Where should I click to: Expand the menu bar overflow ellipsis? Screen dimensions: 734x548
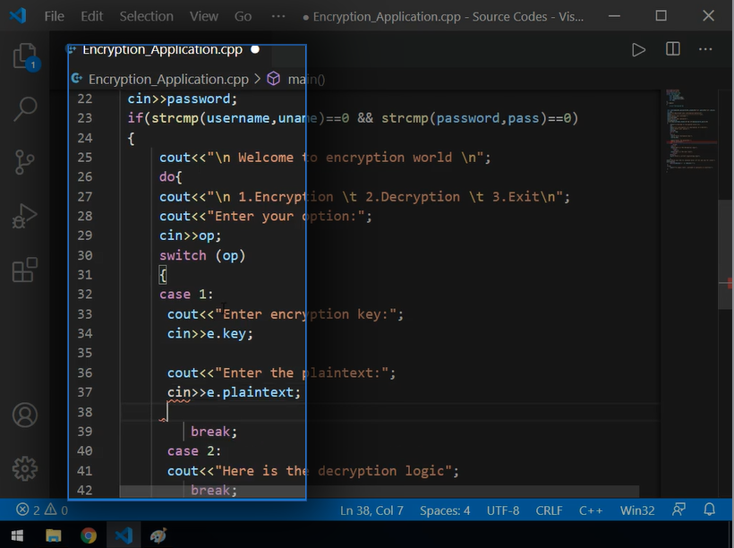point(277,15)
